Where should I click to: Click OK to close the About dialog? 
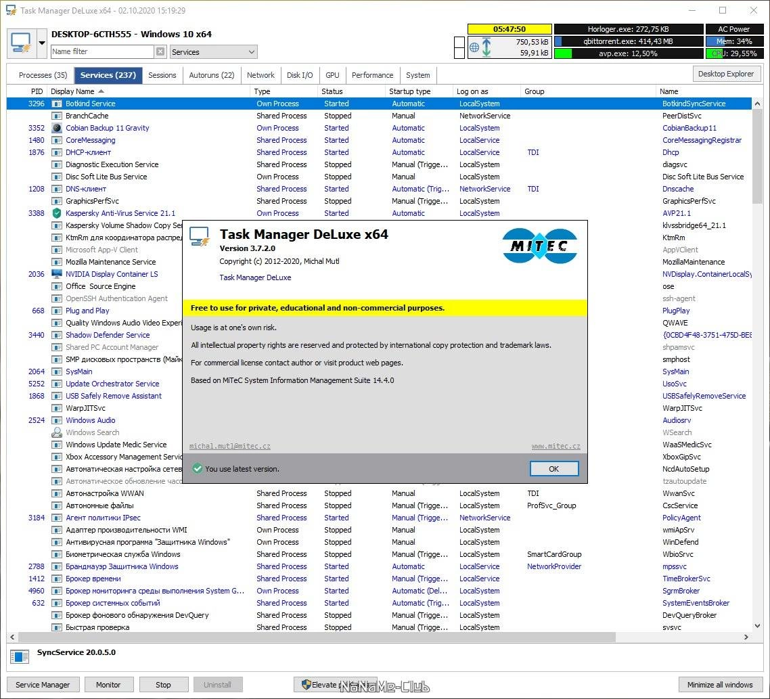pos(554,469)
